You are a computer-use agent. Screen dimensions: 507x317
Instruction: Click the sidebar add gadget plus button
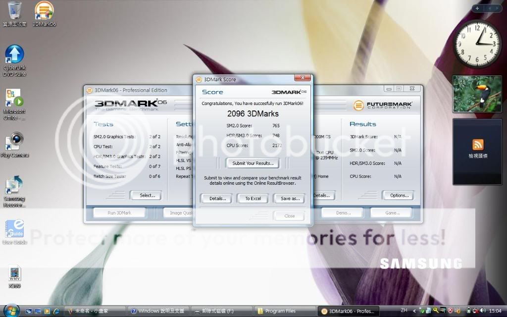click(x=477, y=8)
